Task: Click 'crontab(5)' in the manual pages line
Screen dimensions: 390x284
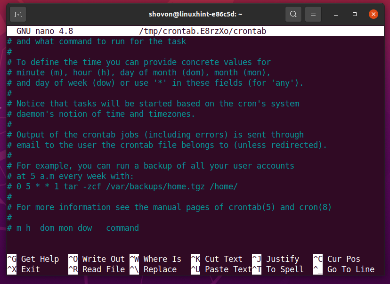Action: point(252,207)
